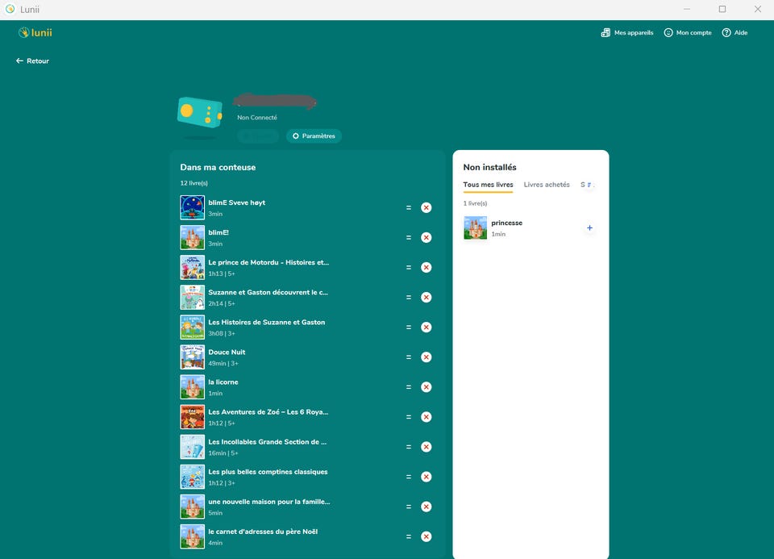The image size is (774, 559).
Task: Select "la licorne" title text
Action: (223, 382)
